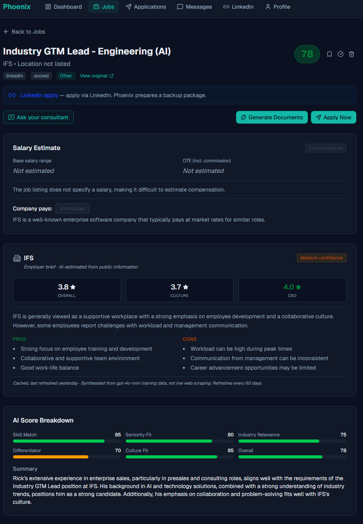The height and width of the screenshot is (524, 363).
Task: Click the 3.8 Overall rating card
Action: [x=67, y=290]
